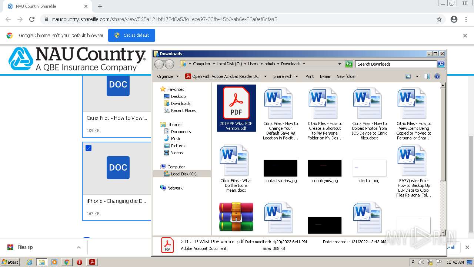Open Recent Places in Favorites

[183, 111]
